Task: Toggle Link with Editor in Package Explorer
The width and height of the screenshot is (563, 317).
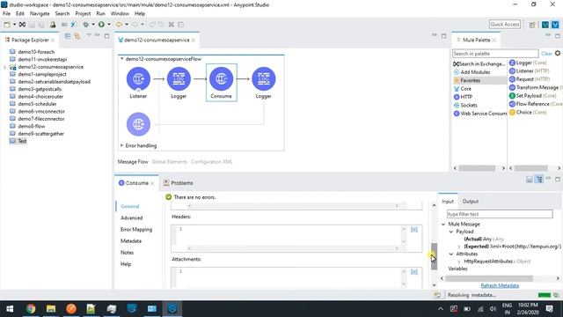Action: click(77, 36)
